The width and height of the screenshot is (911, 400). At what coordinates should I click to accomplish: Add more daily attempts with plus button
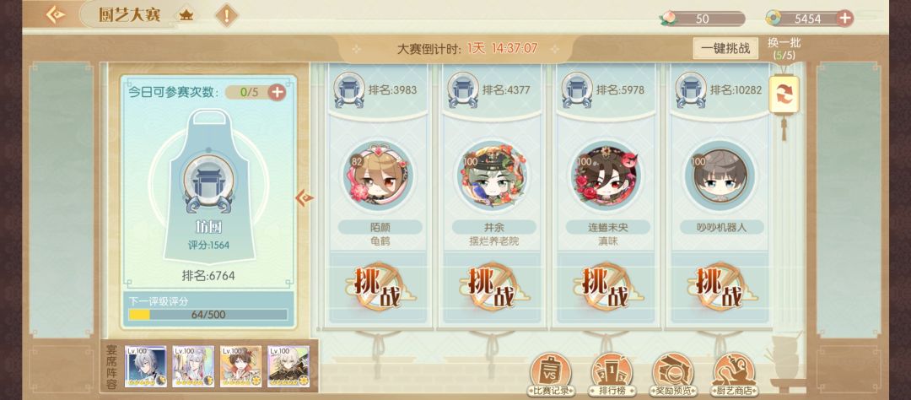coord(278,92)
